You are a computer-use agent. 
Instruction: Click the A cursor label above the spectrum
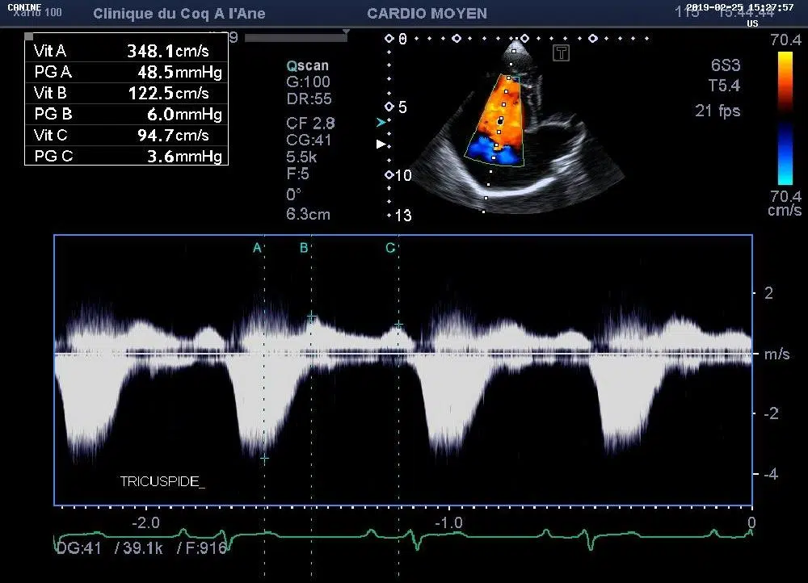click(x=258, y=248)
